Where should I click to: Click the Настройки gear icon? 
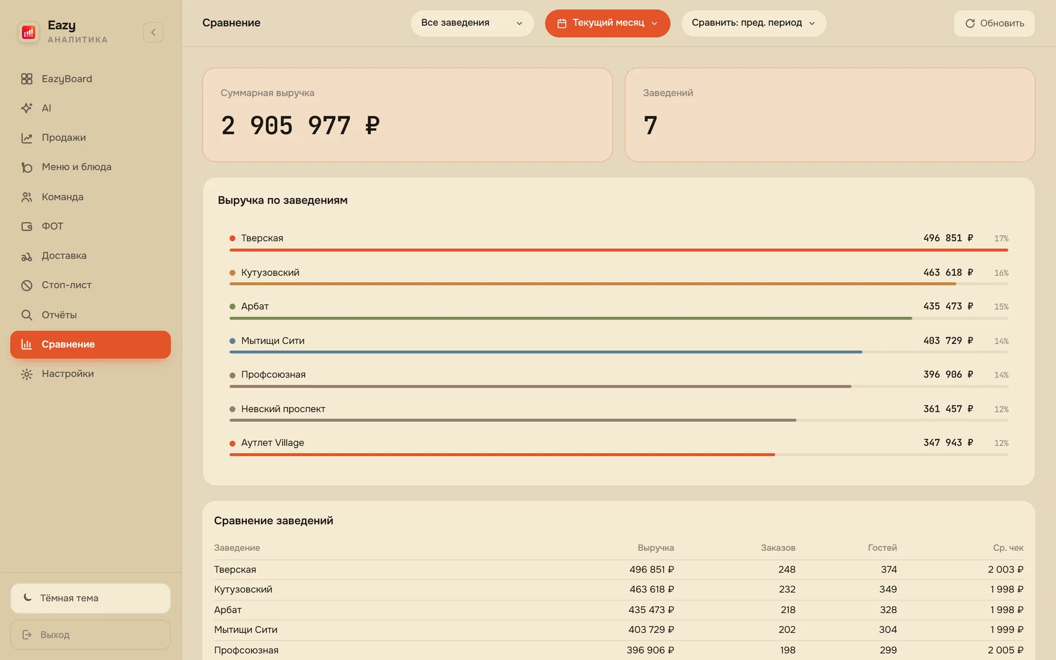26,374
